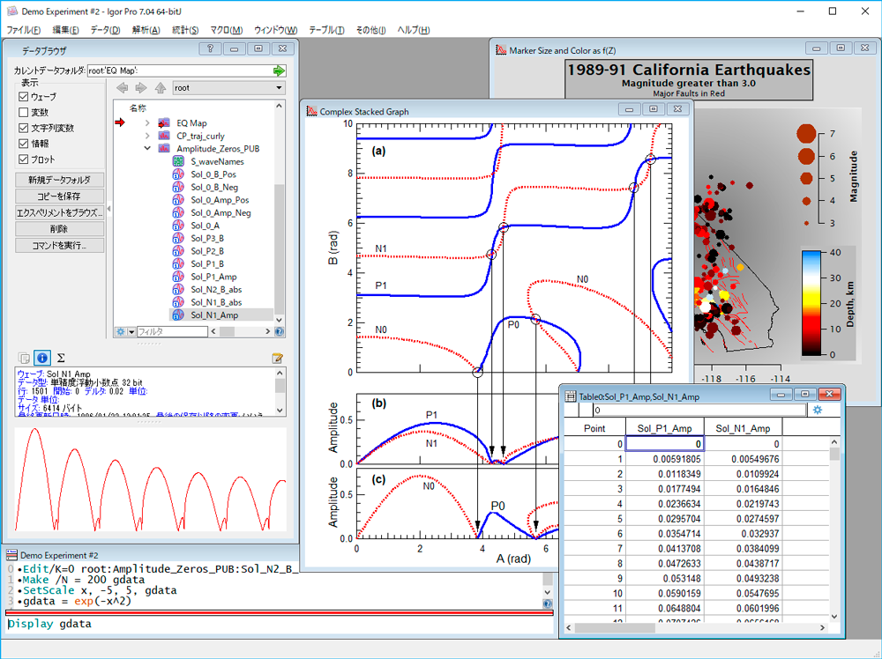Select the Amplitude_Zeros_PUB folder icon
The width and height of the screenshot is (882, 659).
[164, 148]
